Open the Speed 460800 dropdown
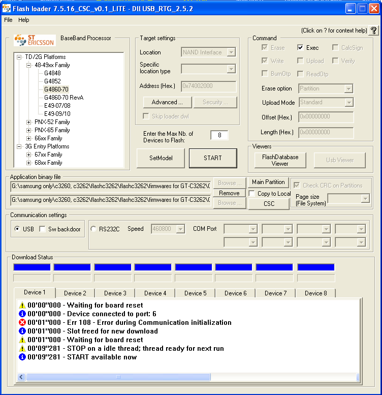 (x=180, y=229)
